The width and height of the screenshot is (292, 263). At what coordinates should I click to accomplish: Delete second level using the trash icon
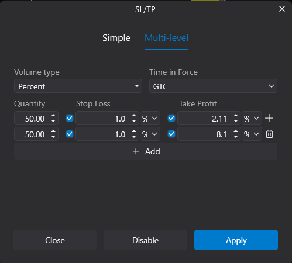(x=269, y=134)
